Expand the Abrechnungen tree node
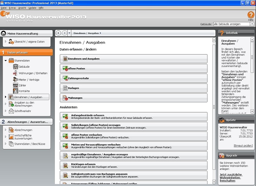 (x=5, y=130)
